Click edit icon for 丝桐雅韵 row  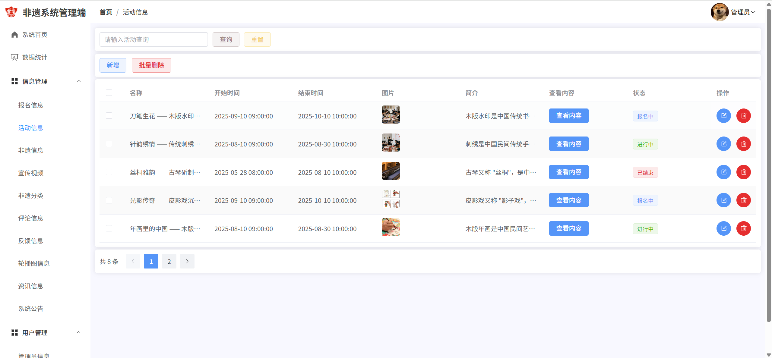(x=723, y=172)
